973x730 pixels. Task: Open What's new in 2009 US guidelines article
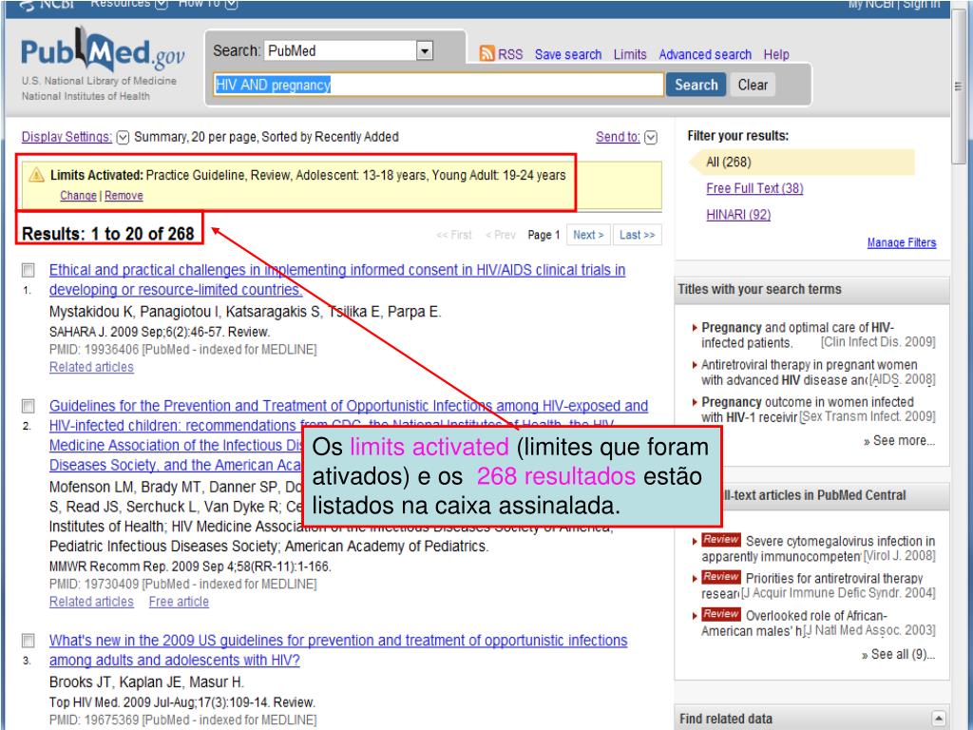point(338,650)
